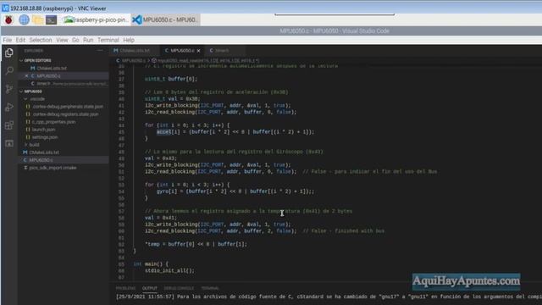Click 'int main() {' on line 65

151,263
